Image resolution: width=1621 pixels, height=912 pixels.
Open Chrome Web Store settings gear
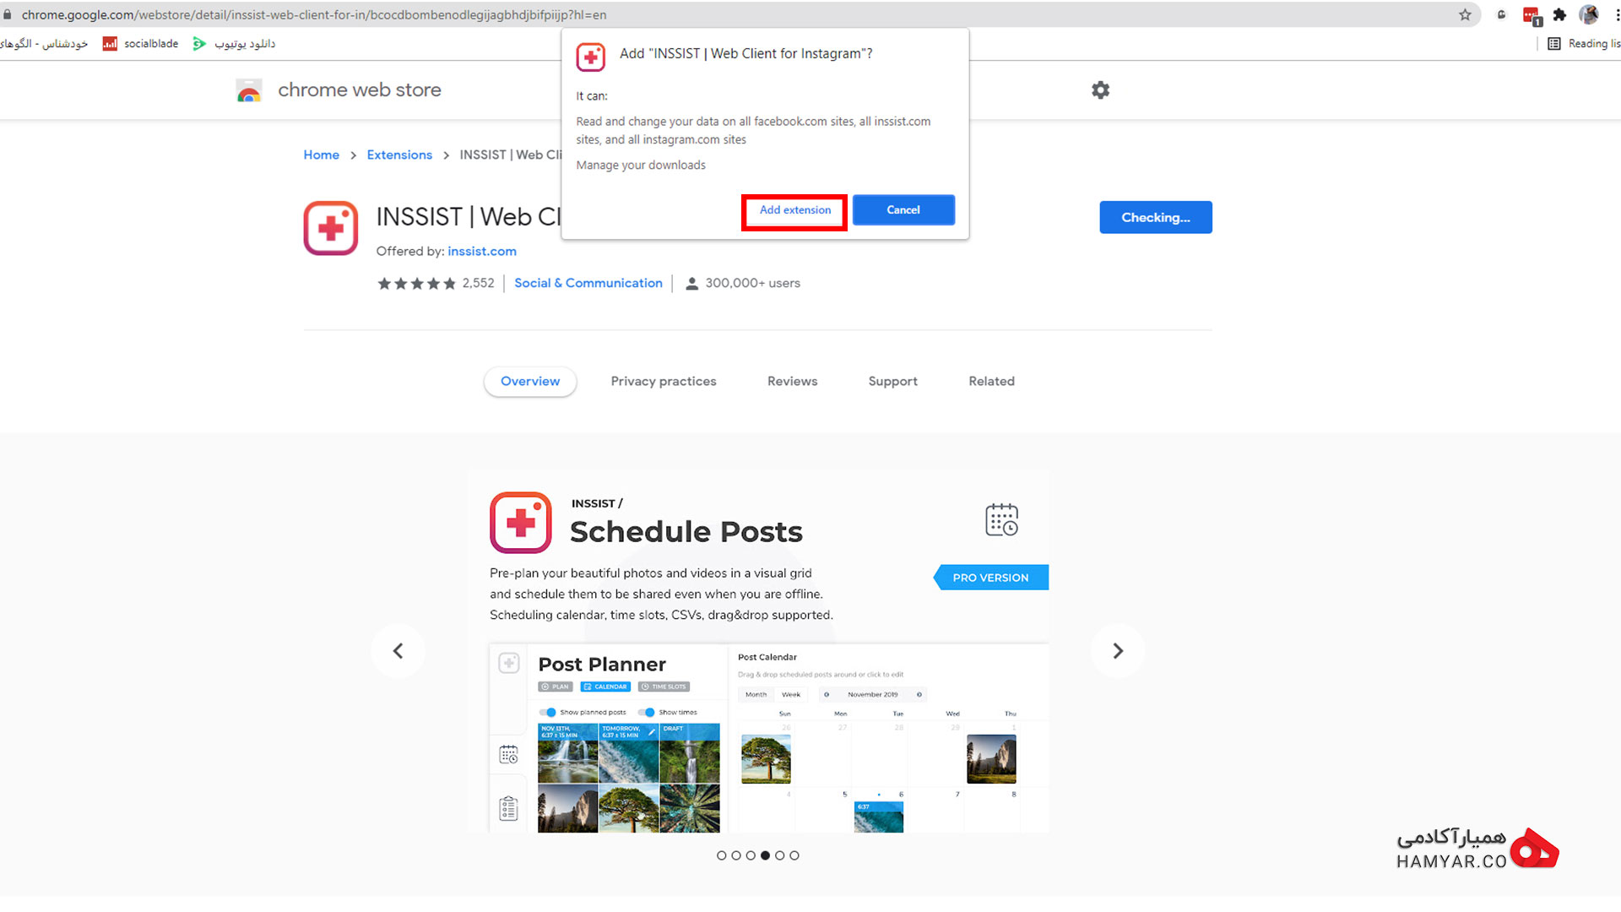point(1100,90)
